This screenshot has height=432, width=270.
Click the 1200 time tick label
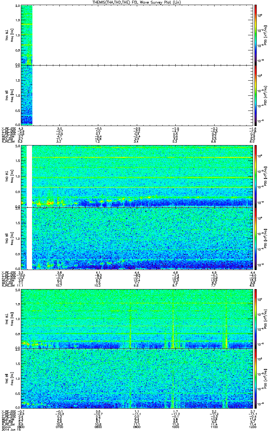tap(252, 427)
